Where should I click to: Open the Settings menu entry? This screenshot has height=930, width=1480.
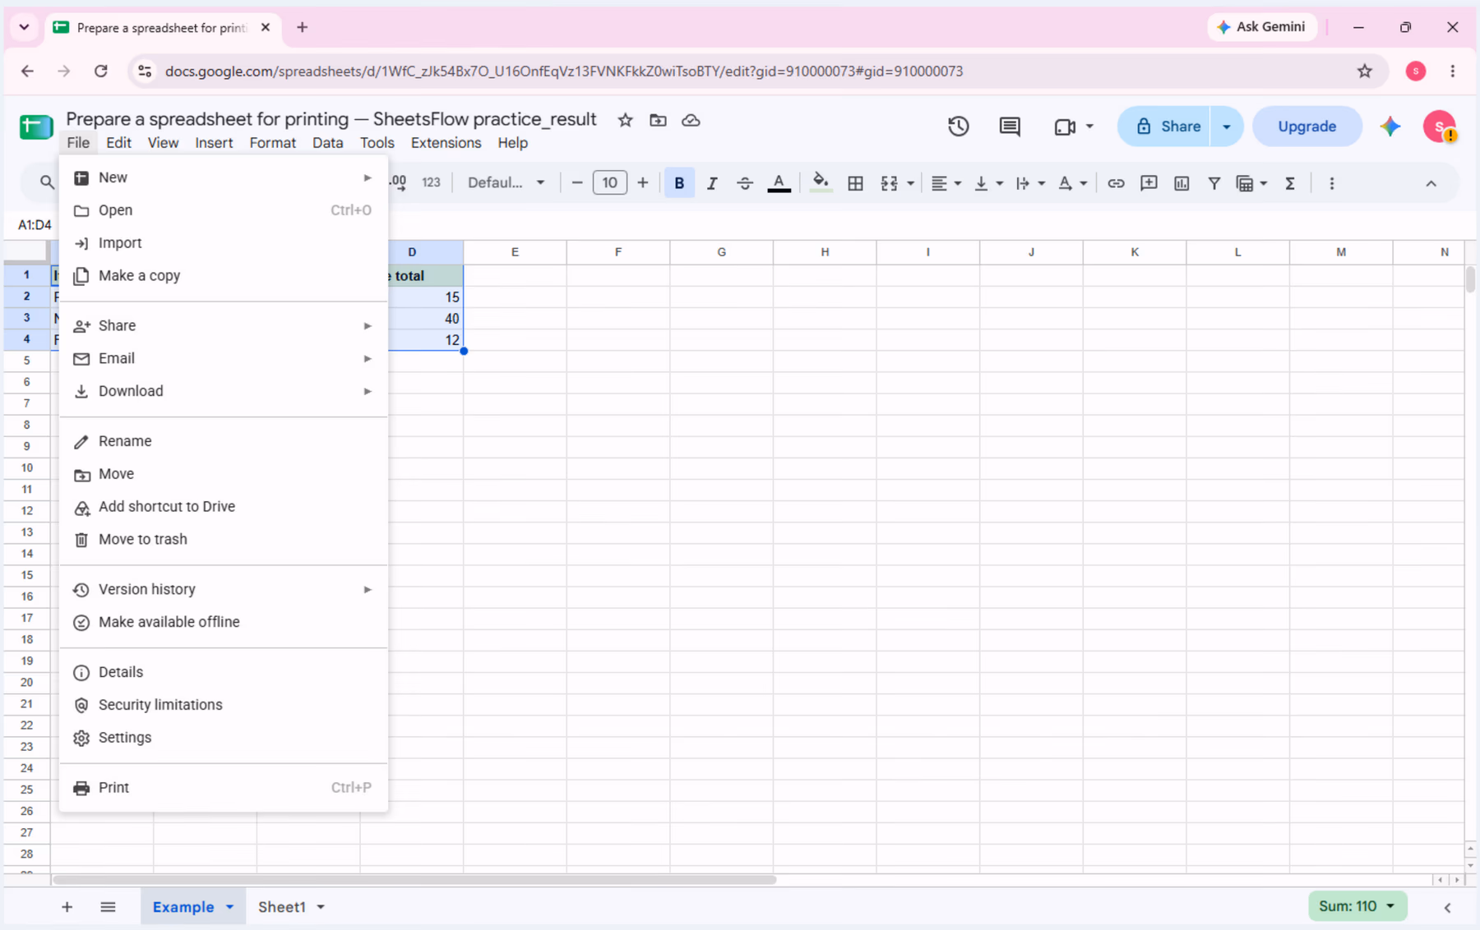224,738
